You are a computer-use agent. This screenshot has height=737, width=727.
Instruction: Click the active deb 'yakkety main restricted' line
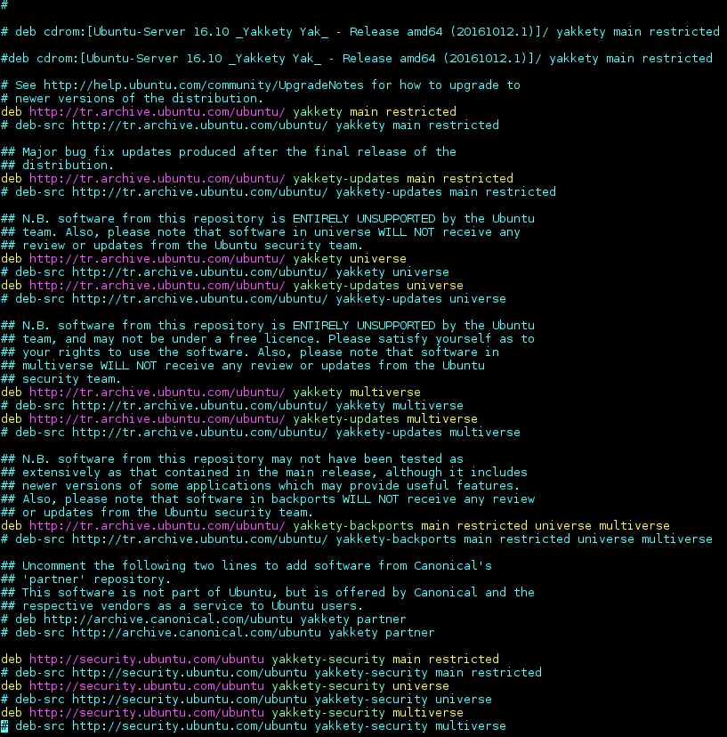[x=229, y=112]
